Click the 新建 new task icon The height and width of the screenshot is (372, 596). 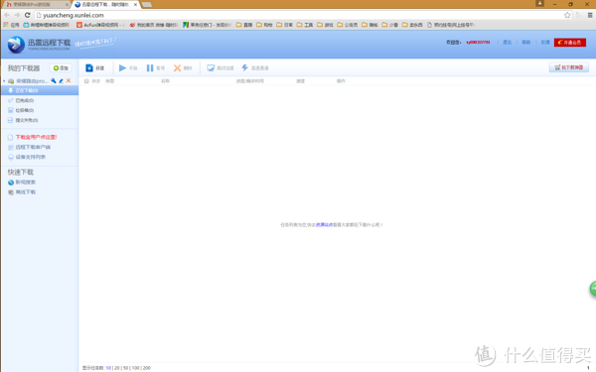click(89, 67)
